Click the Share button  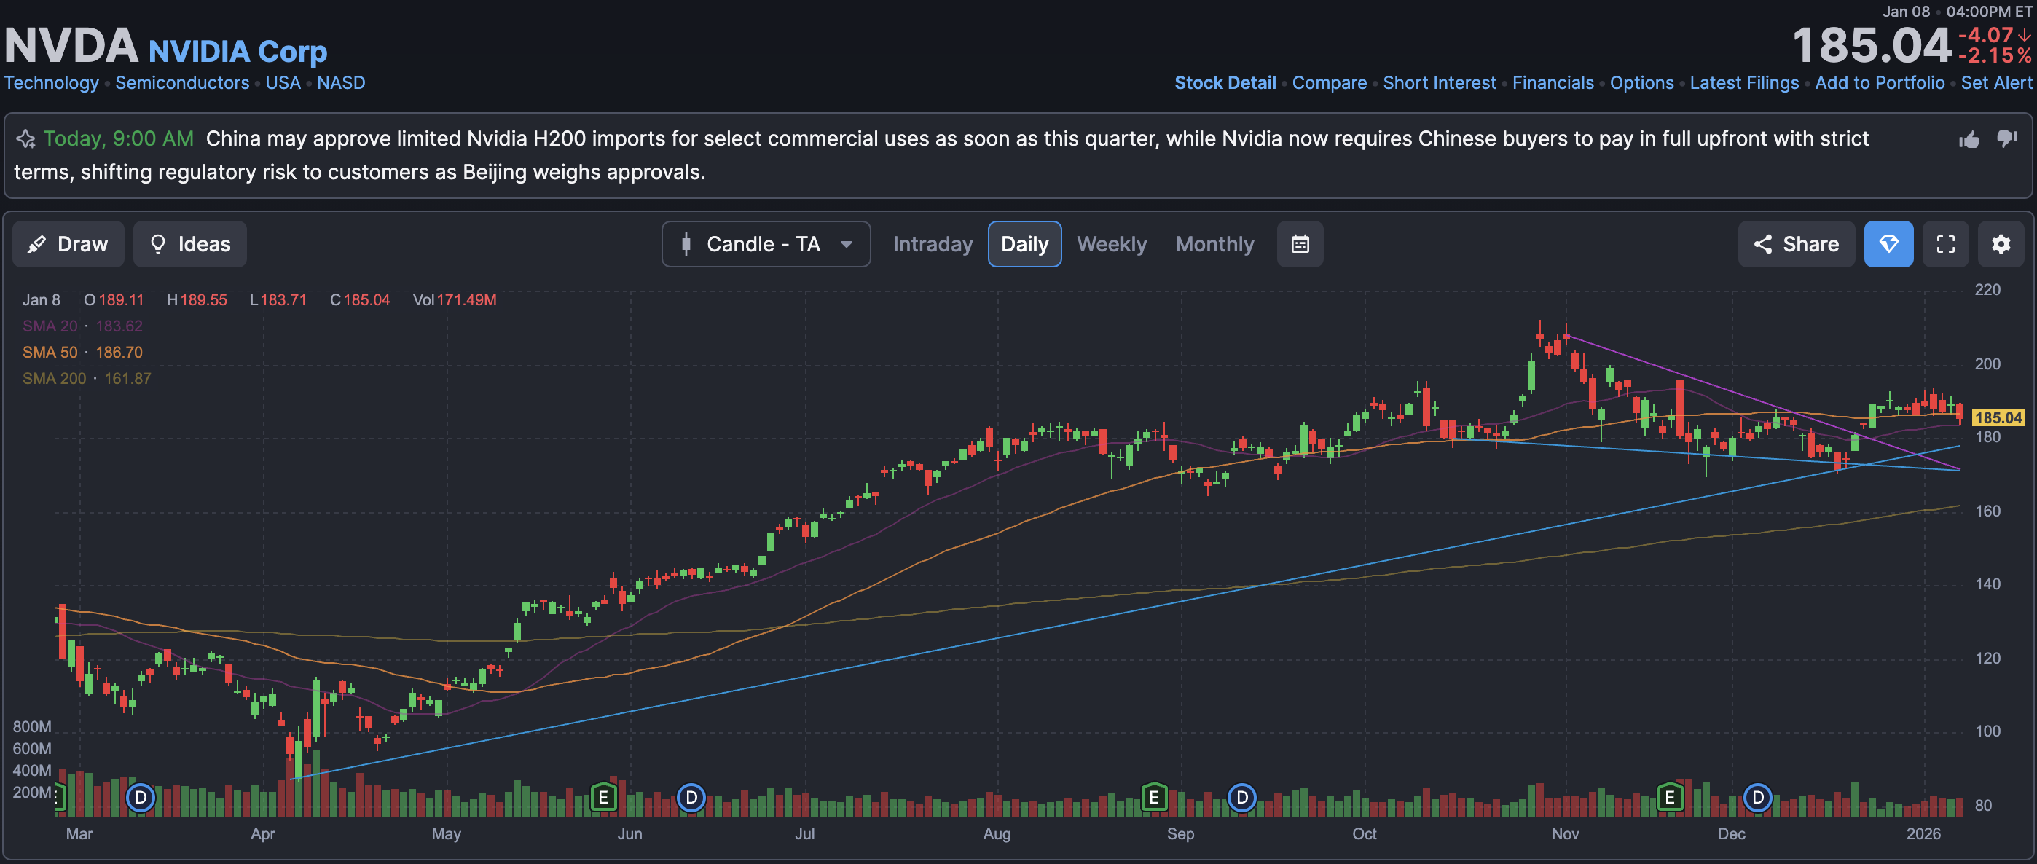click(x=1796, y=244)
